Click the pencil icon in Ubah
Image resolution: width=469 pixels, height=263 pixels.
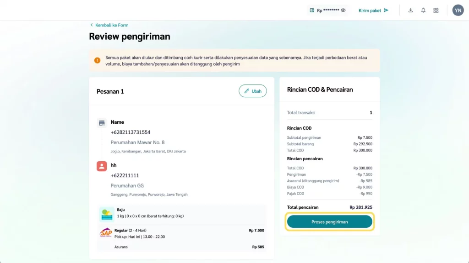(247, 91)
